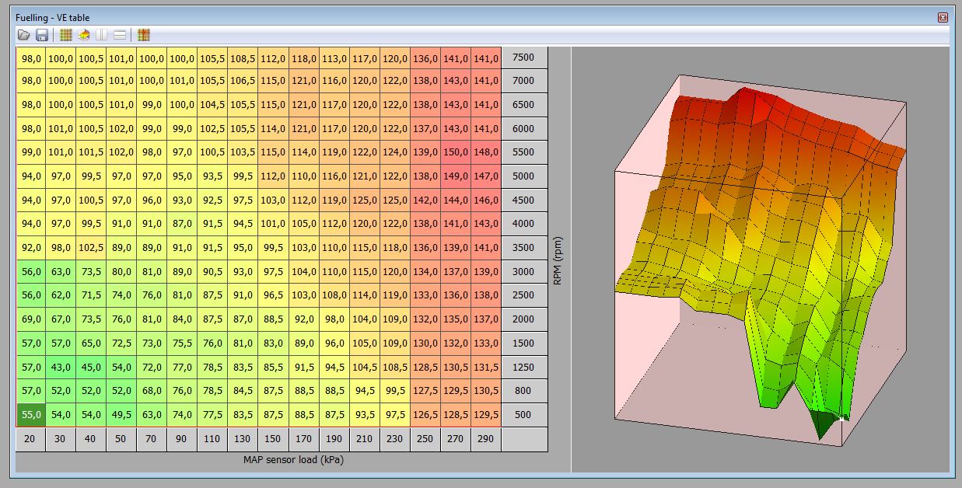The image size is (962, 488).
Task: Select the 110 kPa MAP column header
Action: 212,439
